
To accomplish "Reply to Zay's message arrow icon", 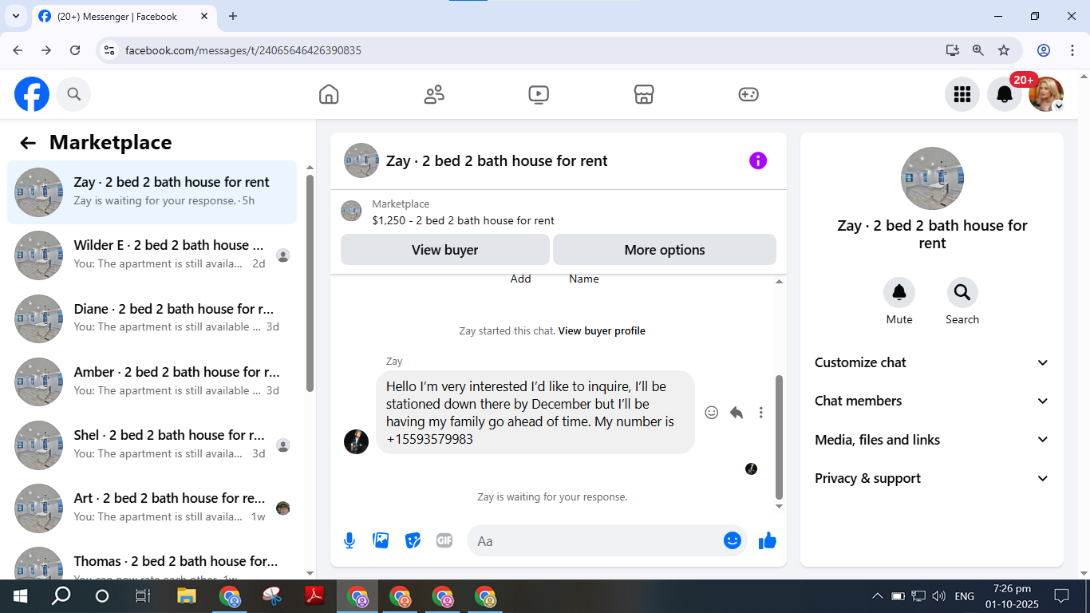I will (737, 413).
